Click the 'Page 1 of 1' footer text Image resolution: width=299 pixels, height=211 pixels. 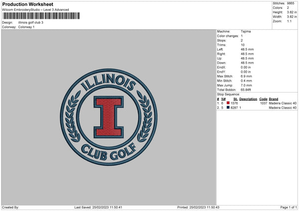(289, 208)
